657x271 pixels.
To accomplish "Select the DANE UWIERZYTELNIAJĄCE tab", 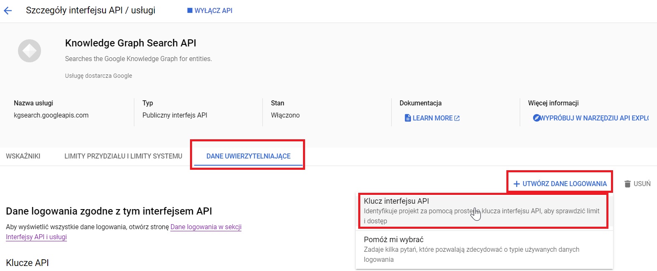I will 249,156.
